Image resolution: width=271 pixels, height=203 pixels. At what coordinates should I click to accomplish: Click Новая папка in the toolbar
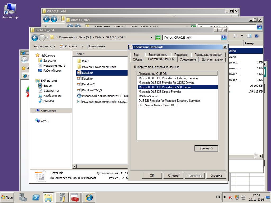[96, 46]
